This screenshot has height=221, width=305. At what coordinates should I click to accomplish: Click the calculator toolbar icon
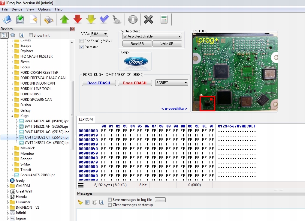(164, 19)
